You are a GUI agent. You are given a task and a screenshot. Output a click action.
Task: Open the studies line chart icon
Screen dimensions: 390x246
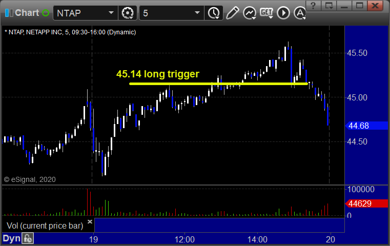click(x=250, y=13)
